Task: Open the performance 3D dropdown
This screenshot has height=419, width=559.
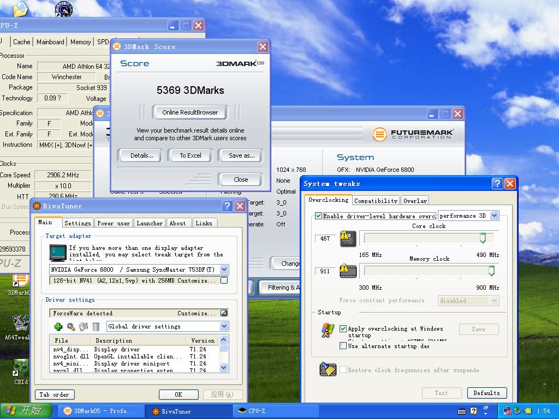Action: [x=493, y=216]
